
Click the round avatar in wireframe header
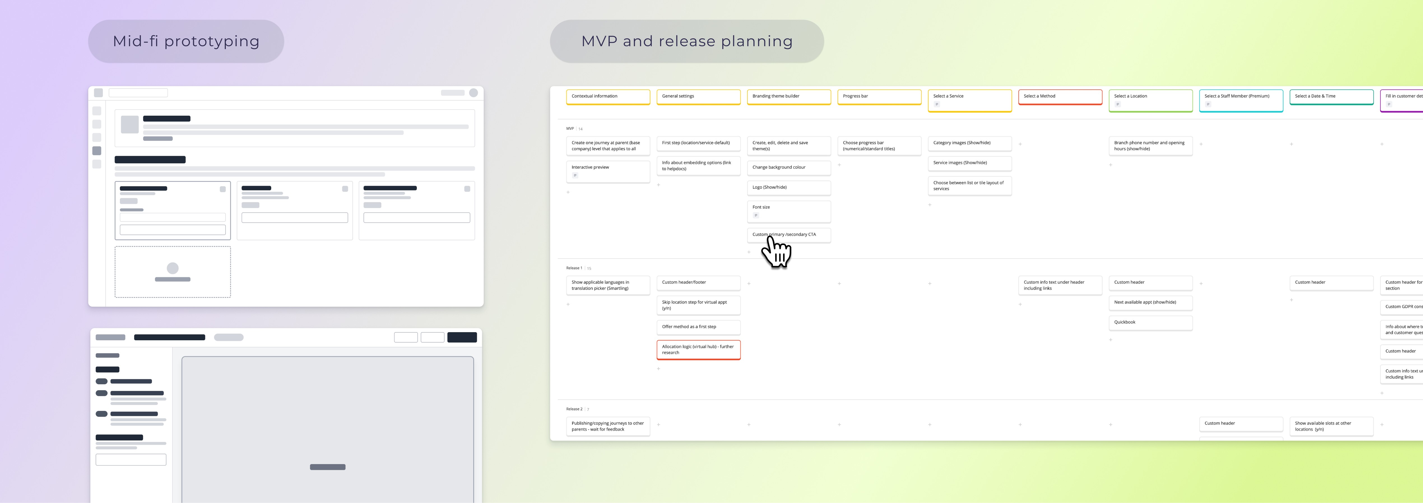click(x=473, y=93)
